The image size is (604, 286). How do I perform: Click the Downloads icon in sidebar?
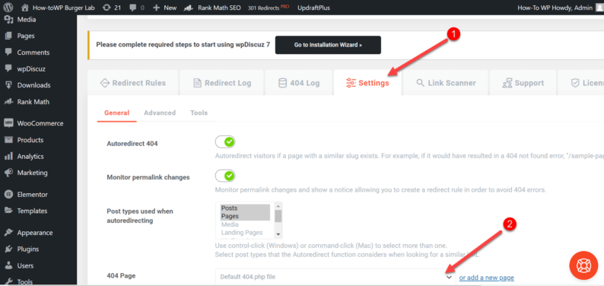[x=8, y=85]
